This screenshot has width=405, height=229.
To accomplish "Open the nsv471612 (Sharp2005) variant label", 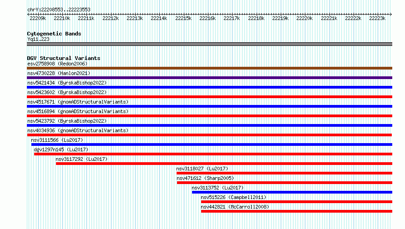I will pyautogui.click(x=205, y=178).
